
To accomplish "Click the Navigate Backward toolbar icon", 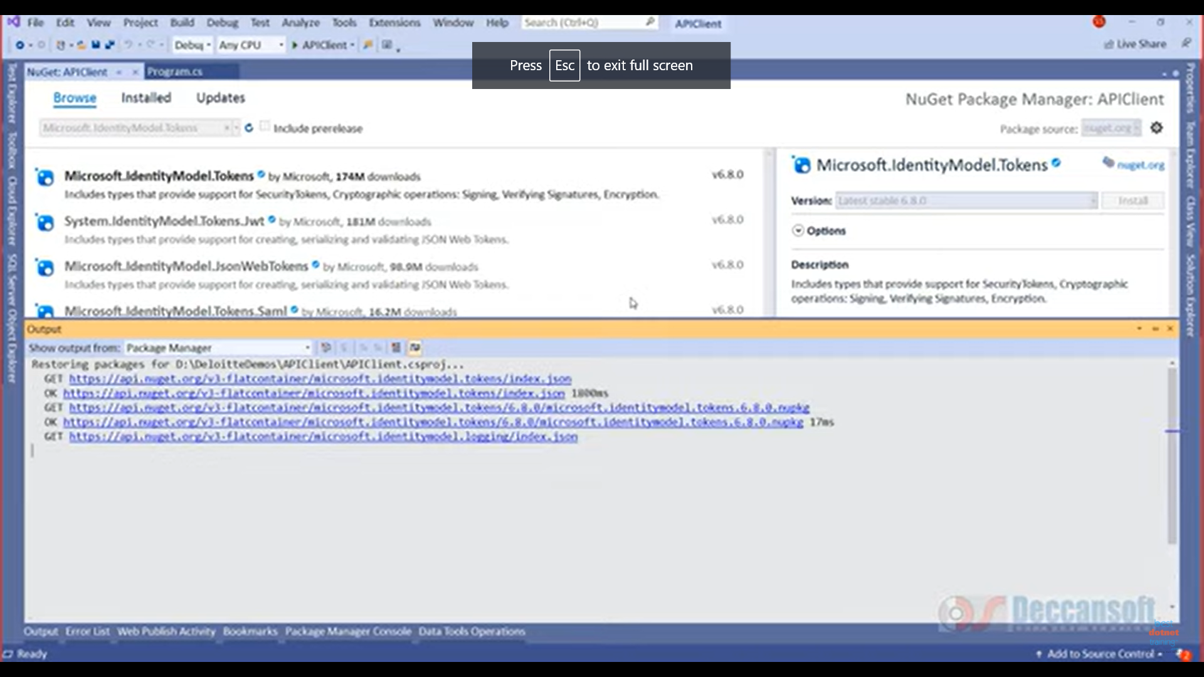I will [20, 45].
